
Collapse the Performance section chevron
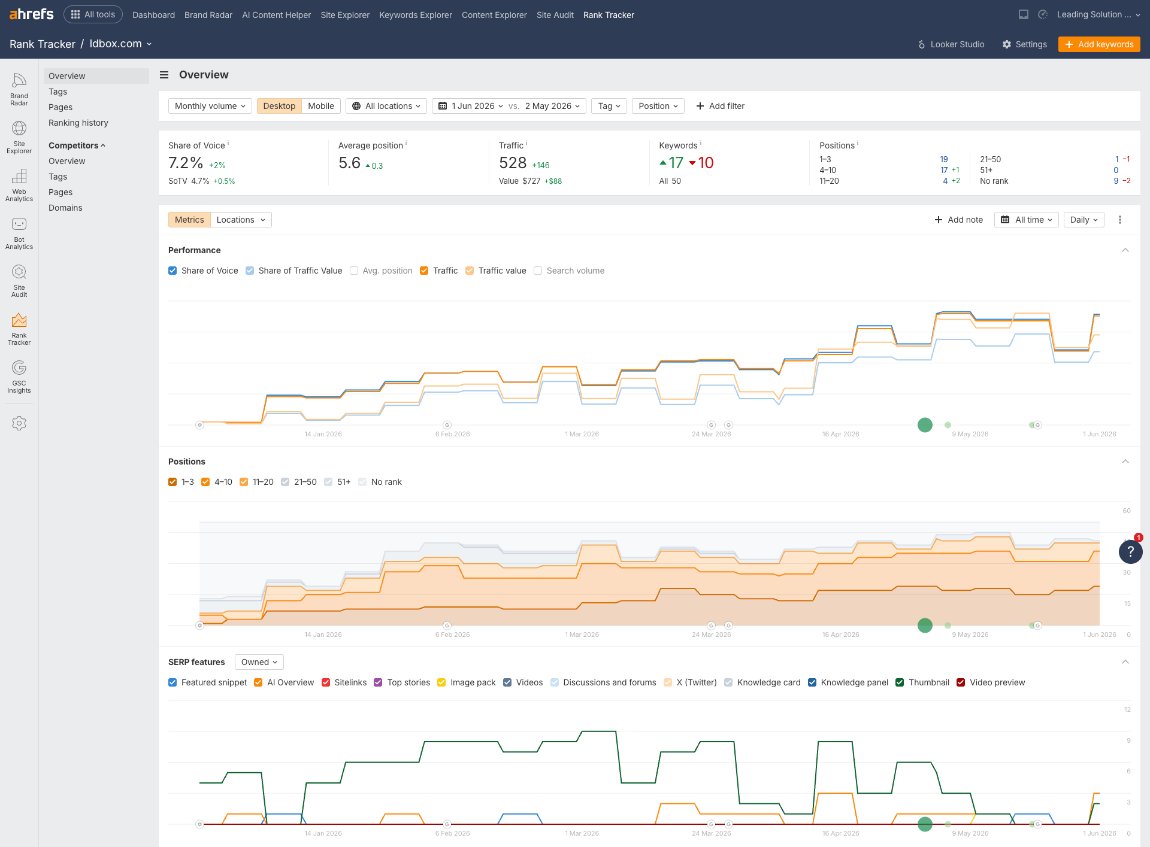pos(1125,250)
